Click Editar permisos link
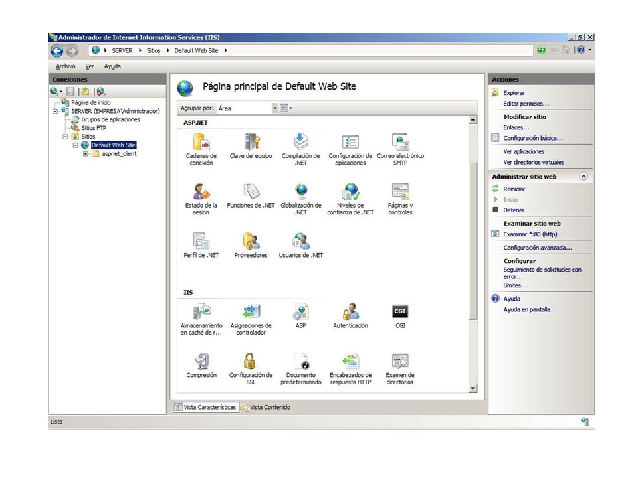Screen dimensions: 638x478 (x=526, y=104)
